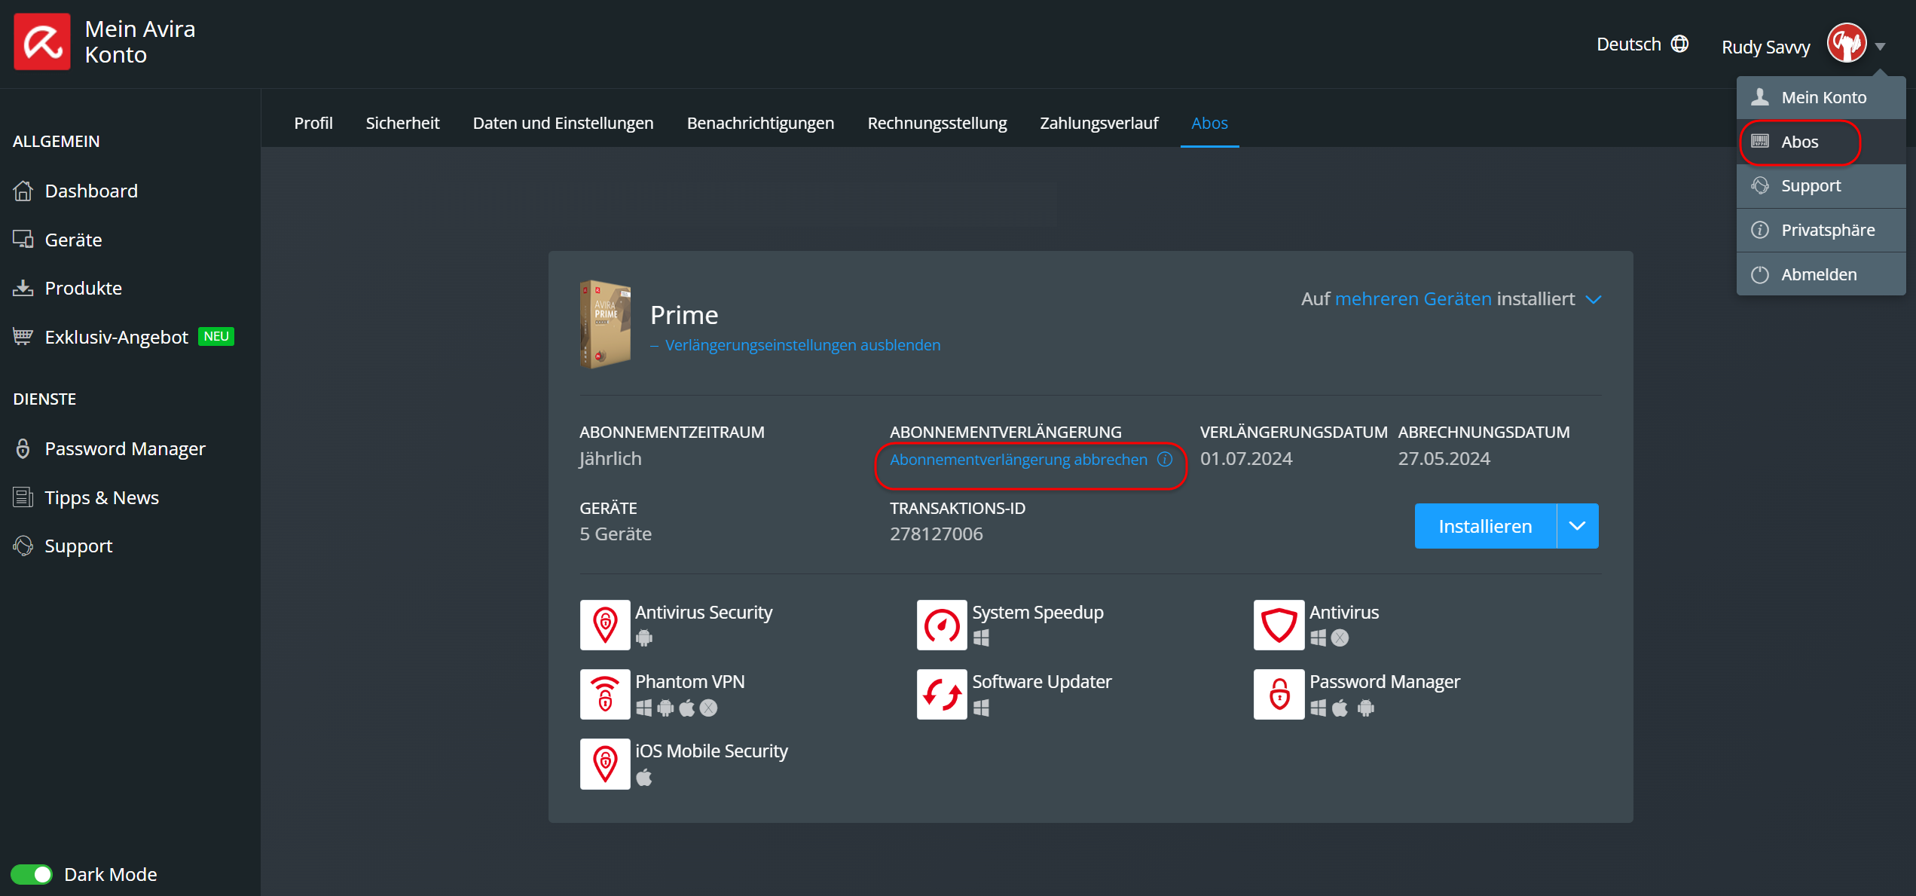Select the Abos tab

[x=1209, y=123]
